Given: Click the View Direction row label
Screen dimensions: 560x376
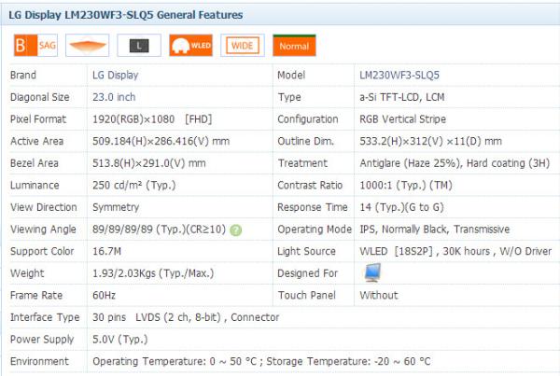Looking at the screenshot, I should pos(44,207).
